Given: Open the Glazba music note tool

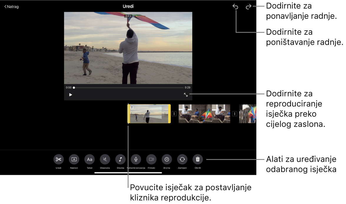Looking at the screenshot, I should (120, 159).
